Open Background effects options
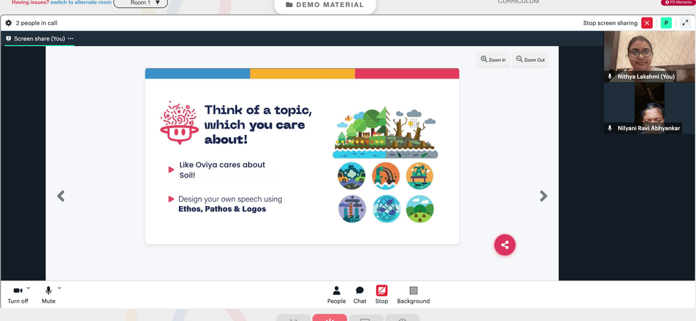 coord(413,295)
